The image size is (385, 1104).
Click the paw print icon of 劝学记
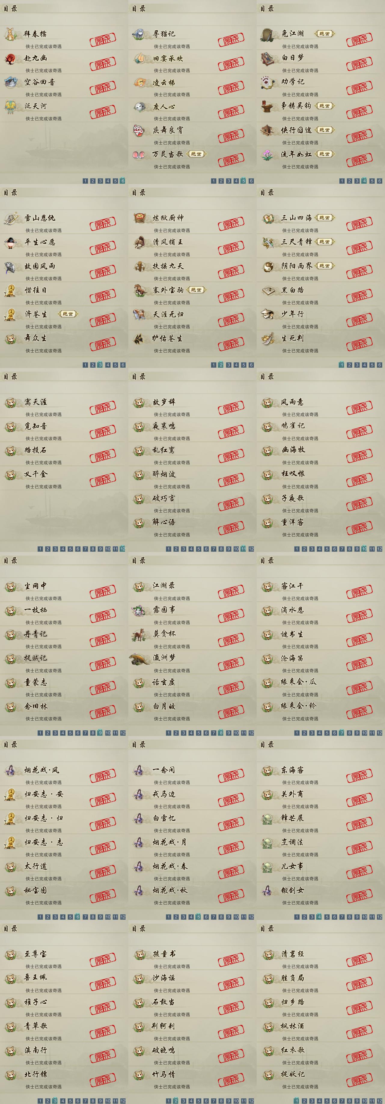[x=268, y=82]
